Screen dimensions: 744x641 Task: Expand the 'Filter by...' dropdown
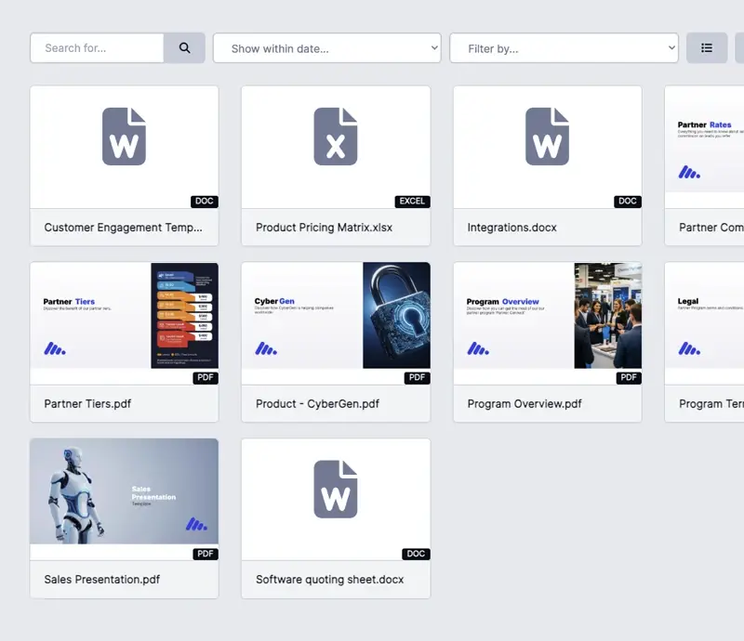(564, 48)
